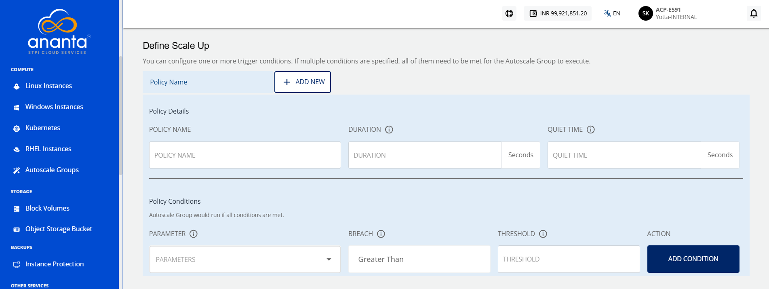Select the Policy Name tab
This screenshot has width=769, height=289.
[208, 82]
